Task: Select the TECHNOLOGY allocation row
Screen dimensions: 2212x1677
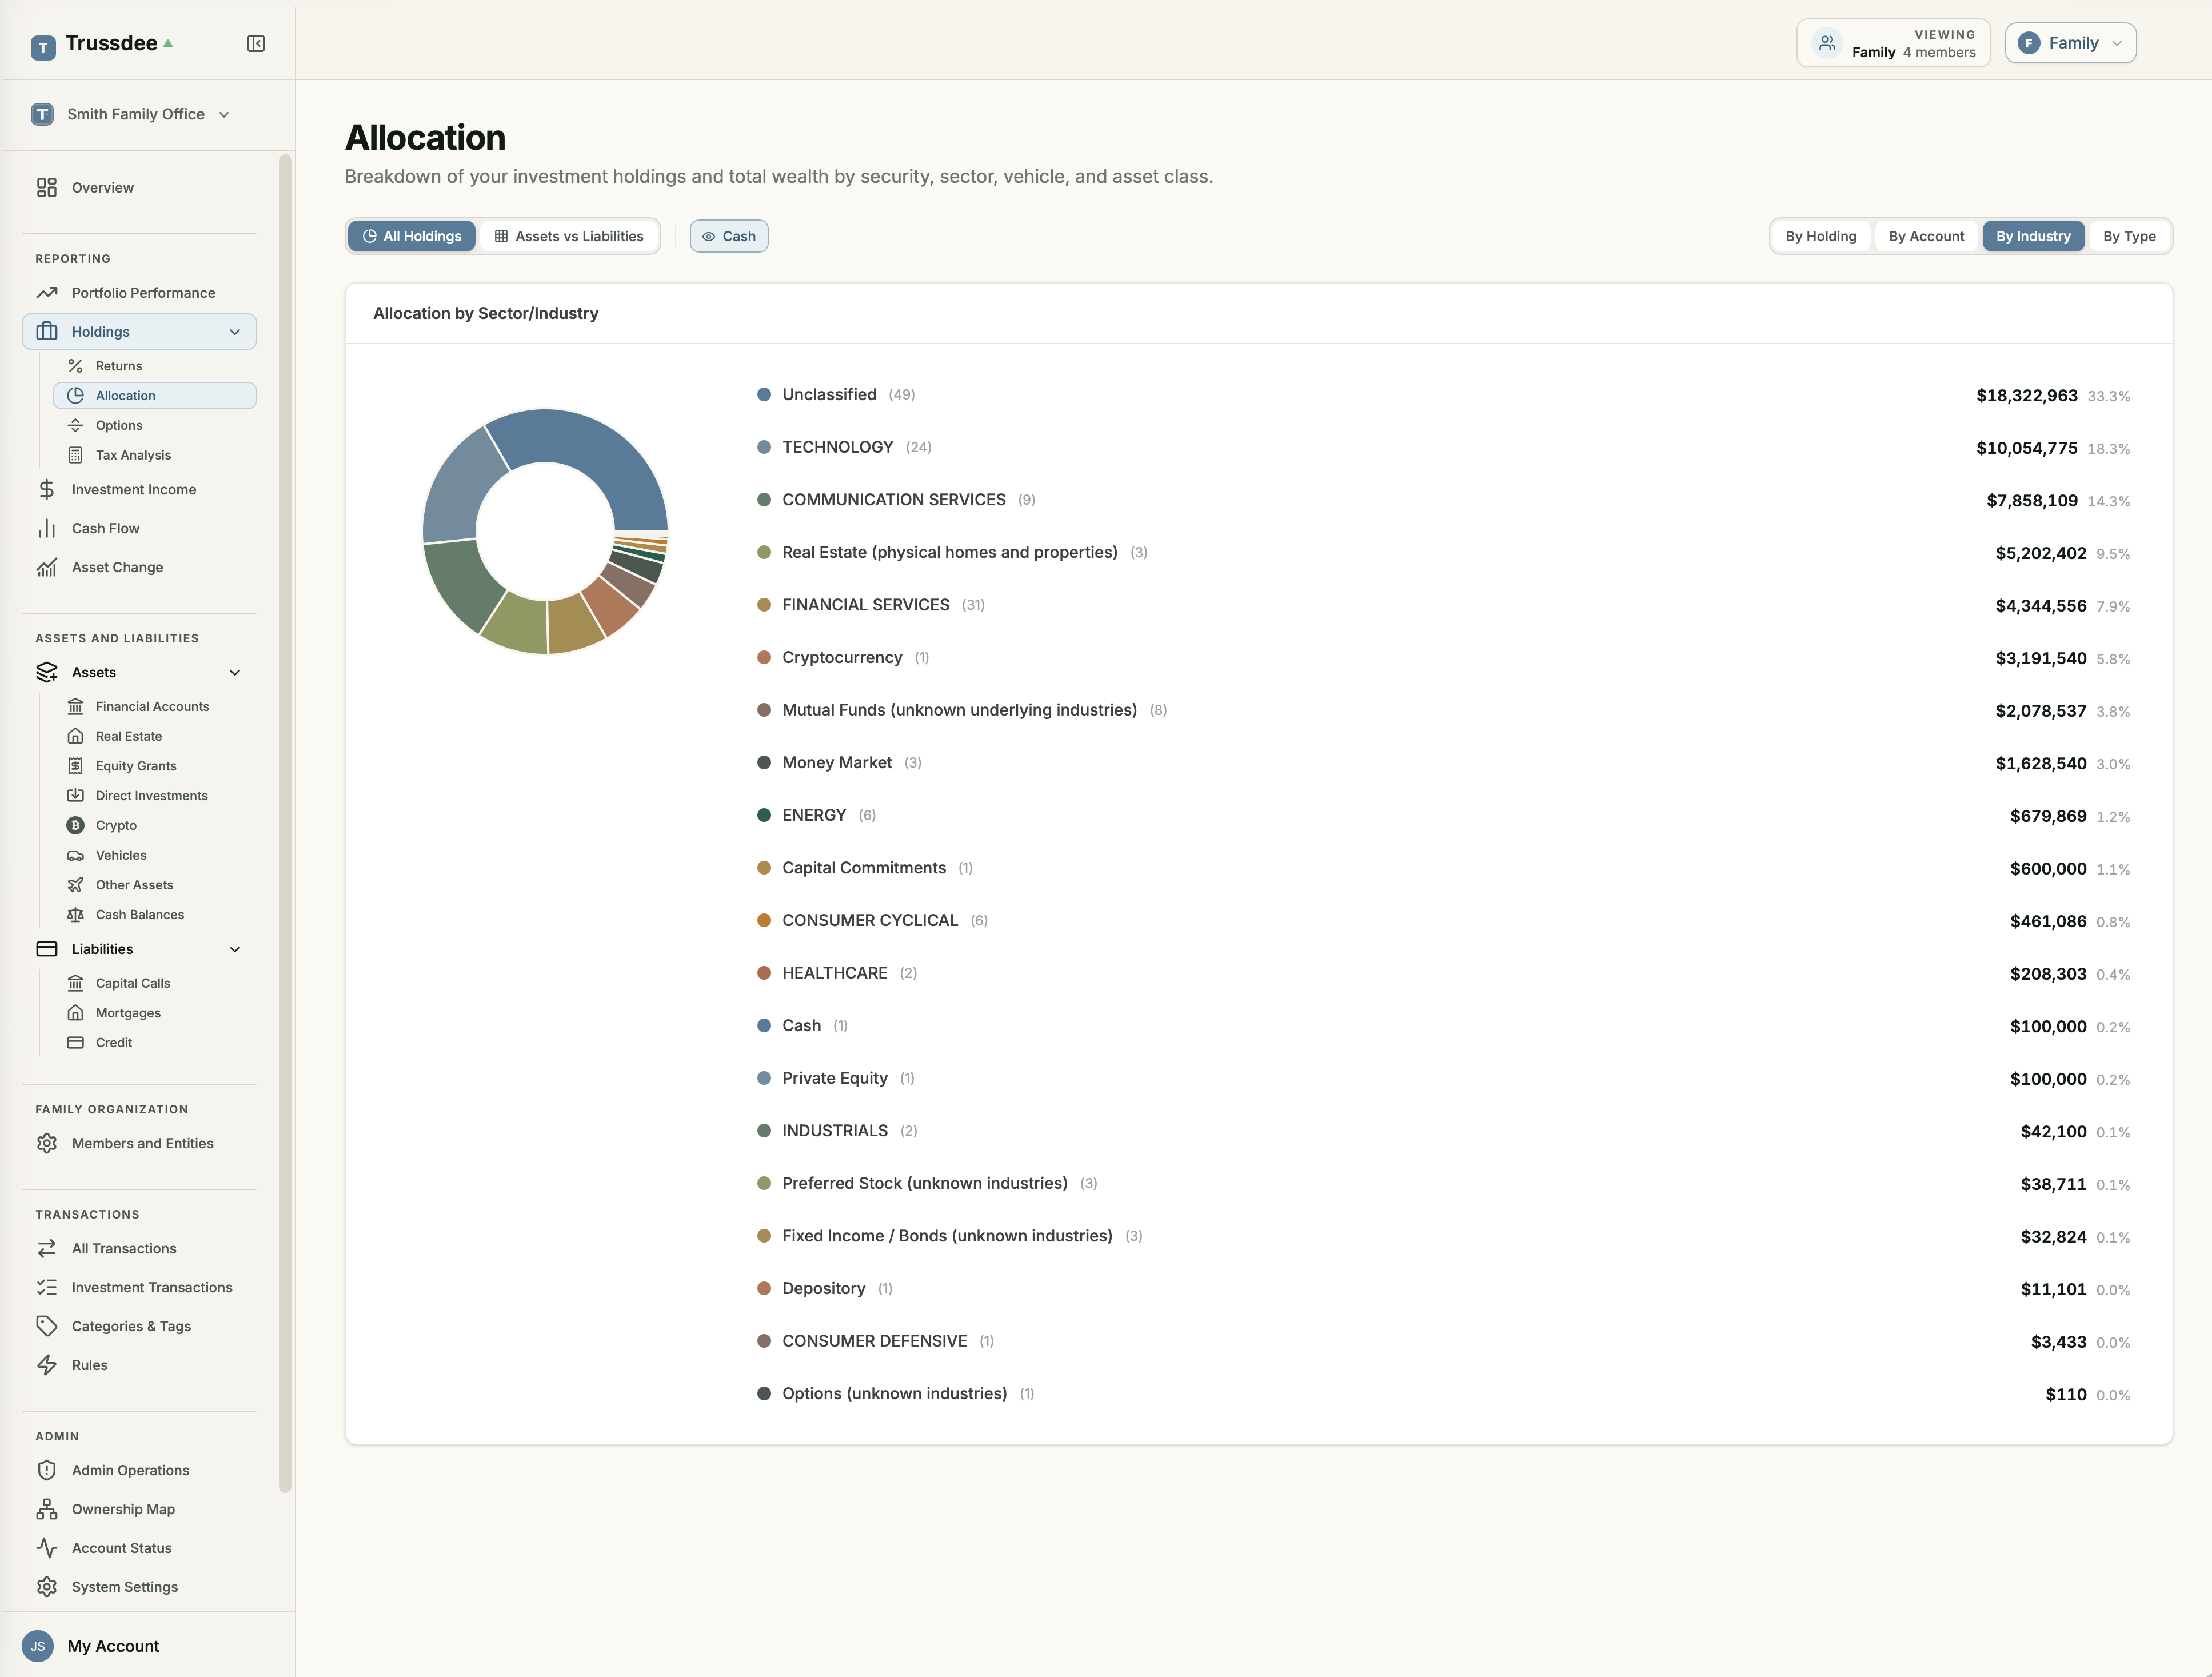Action: (1443, 448)
